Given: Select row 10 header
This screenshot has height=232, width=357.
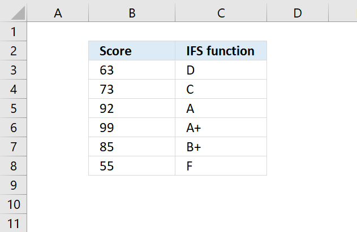Looking at the screenshot, I should click(x=13, y=204).
